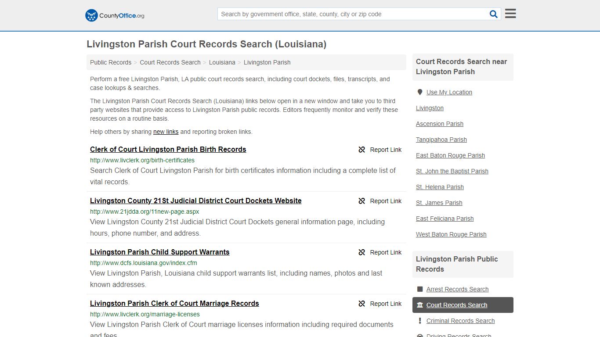Open St. John the Baptist Parish link
Image resolution: width=600 pixels, height=337 pixels.
pyautogui.click(x=452, y=171)
